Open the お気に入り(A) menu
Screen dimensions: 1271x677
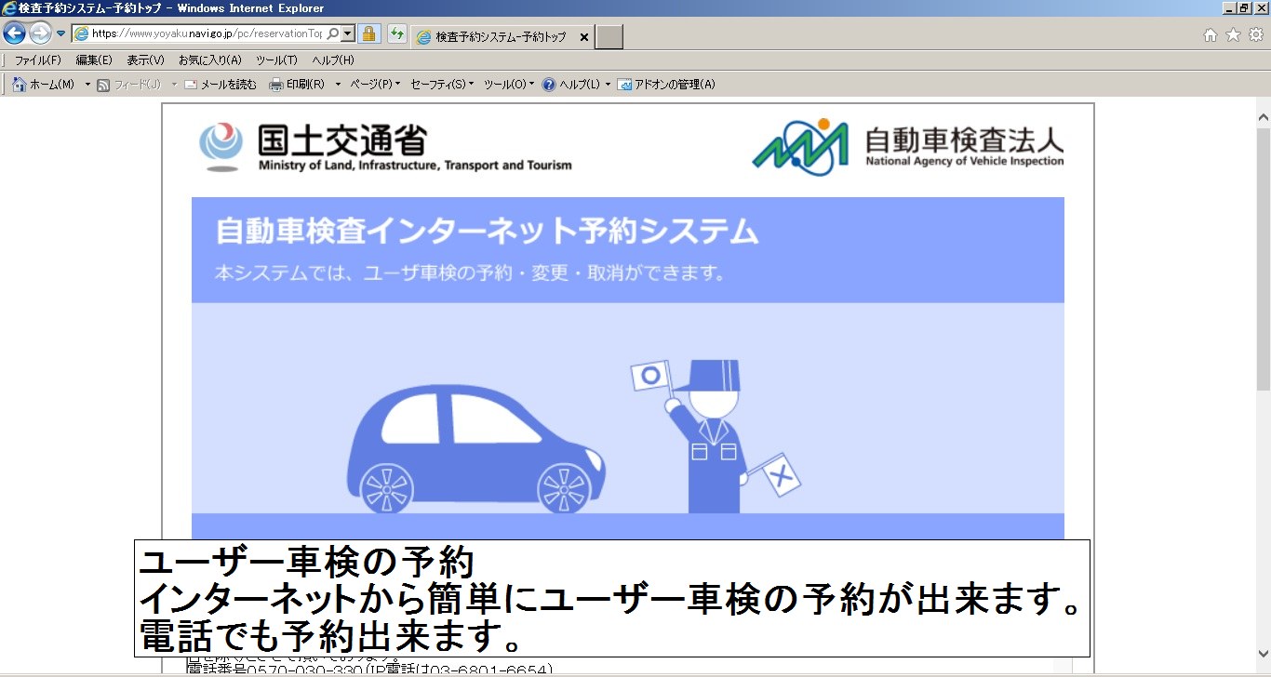pyautogui.click(x=210, y=60)
